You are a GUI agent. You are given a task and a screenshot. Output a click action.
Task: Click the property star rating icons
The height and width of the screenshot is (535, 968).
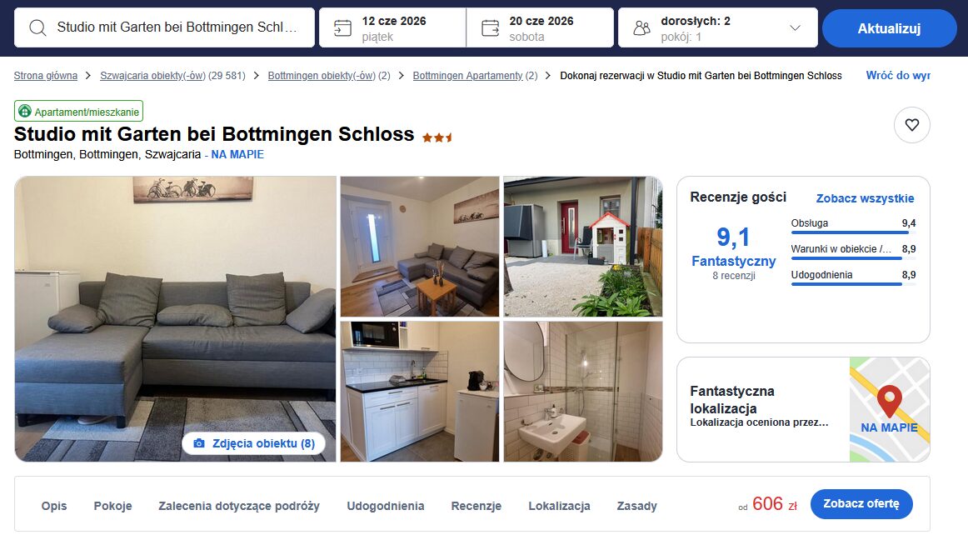[437, 137]
